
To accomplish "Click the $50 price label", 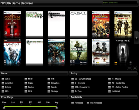I will (48, 102).
